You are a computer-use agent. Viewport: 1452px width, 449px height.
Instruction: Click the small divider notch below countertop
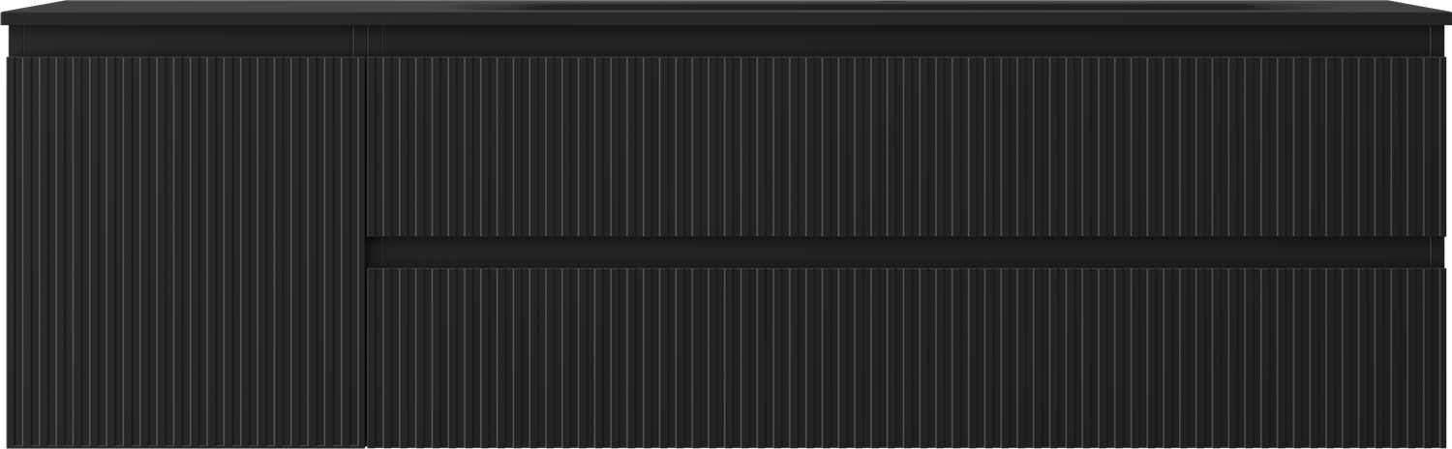[x=361, y=41]
